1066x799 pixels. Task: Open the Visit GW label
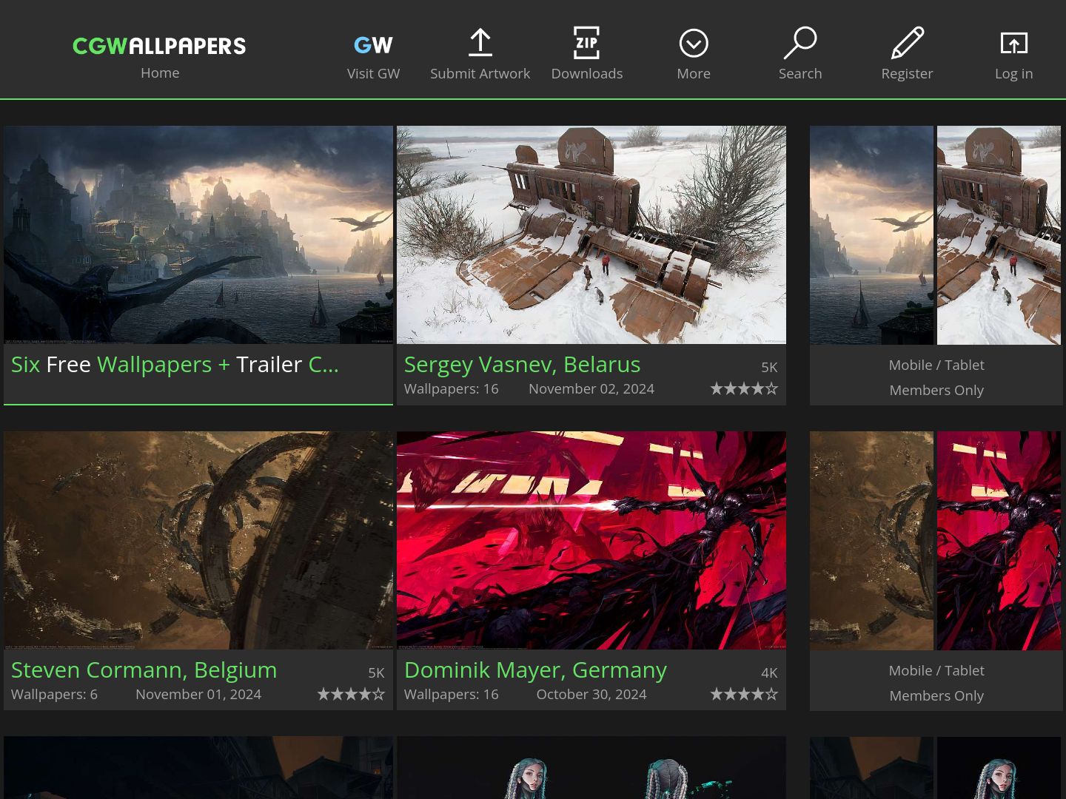pyautogui.click(x=373, y=73)
